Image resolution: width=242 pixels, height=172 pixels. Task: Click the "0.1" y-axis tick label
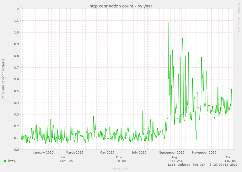coord(17,138)
